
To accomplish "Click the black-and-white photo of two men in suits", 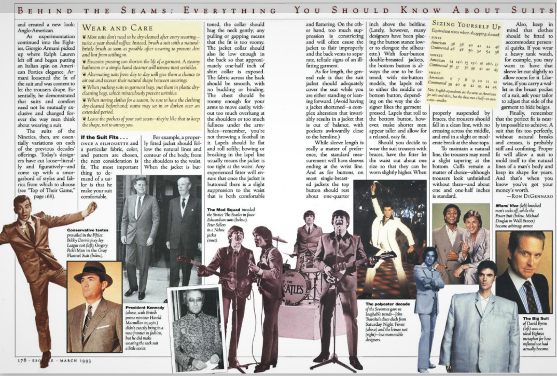I will (x=158, y=239).
